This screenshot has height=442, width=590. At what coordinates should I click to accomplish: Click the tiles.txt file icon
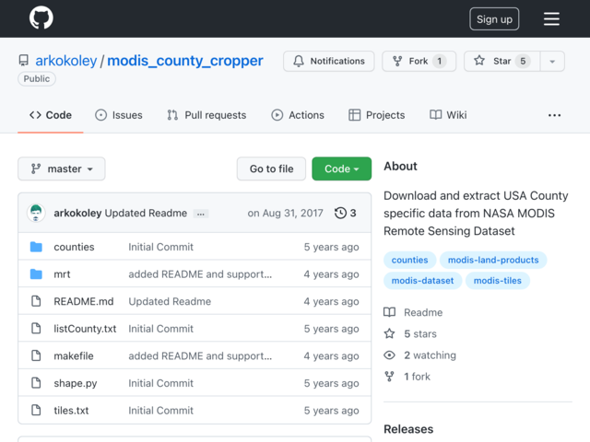click(36, 410)
